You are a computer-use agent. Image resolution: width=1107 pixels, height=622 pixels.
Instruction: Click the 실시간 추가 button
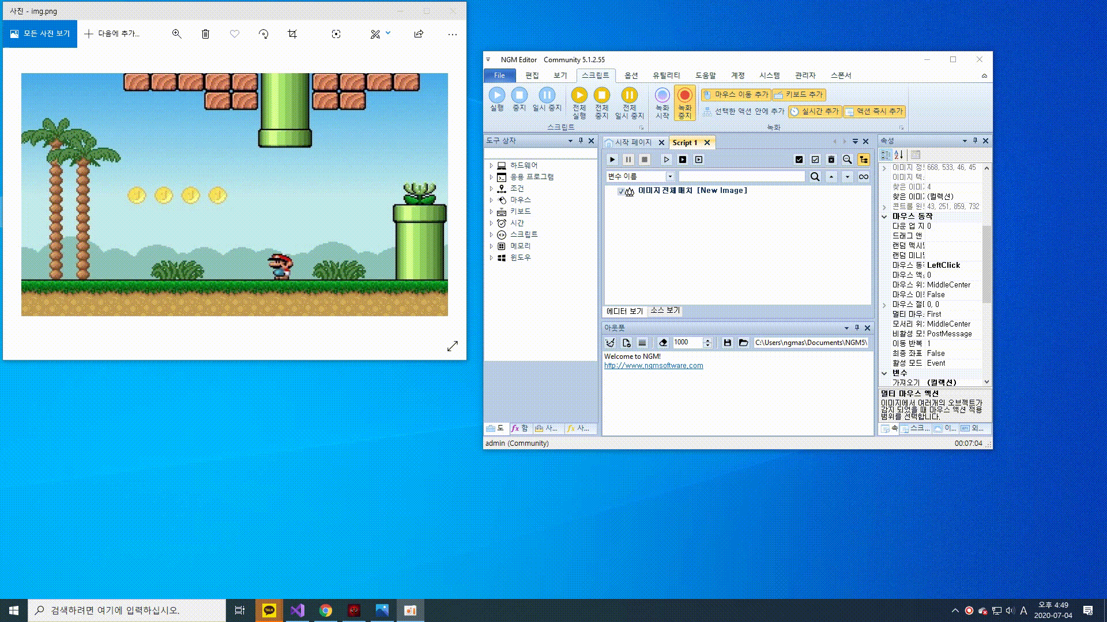pos(815,111)
